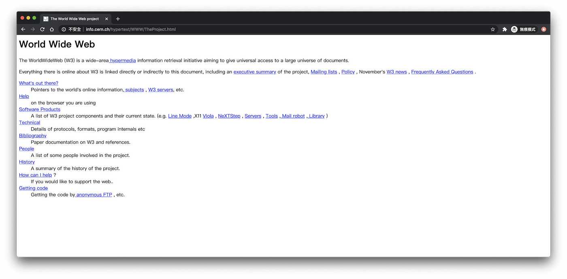Click the Servers link

coord(253,116)
